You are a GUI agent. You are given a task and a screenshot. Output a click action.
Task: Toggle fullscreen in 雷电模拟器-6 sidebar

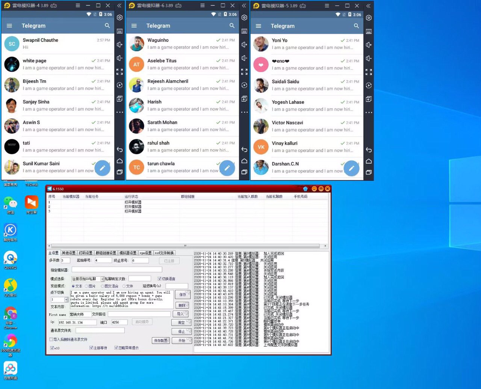(x=244, y=72)
